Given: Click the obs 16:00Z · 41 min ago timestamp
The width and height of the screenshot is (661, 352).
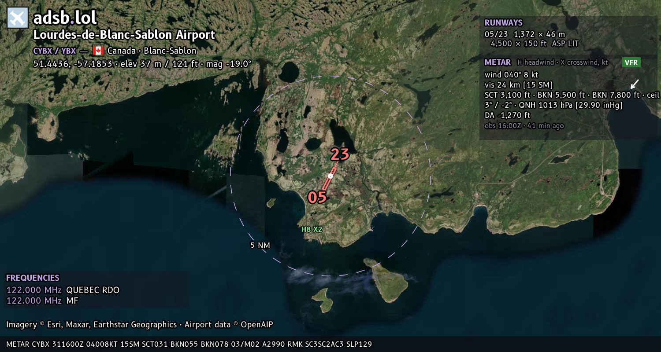Looking at the screenshot, I should click(524, 126).
